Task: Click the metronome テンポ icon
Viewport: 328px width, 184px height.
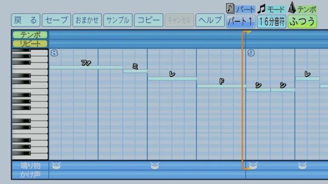Action: click(x=293, y=8)
